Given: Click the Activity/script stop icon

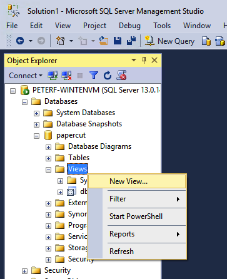Looking at the screenshot, I should (121, 75).
